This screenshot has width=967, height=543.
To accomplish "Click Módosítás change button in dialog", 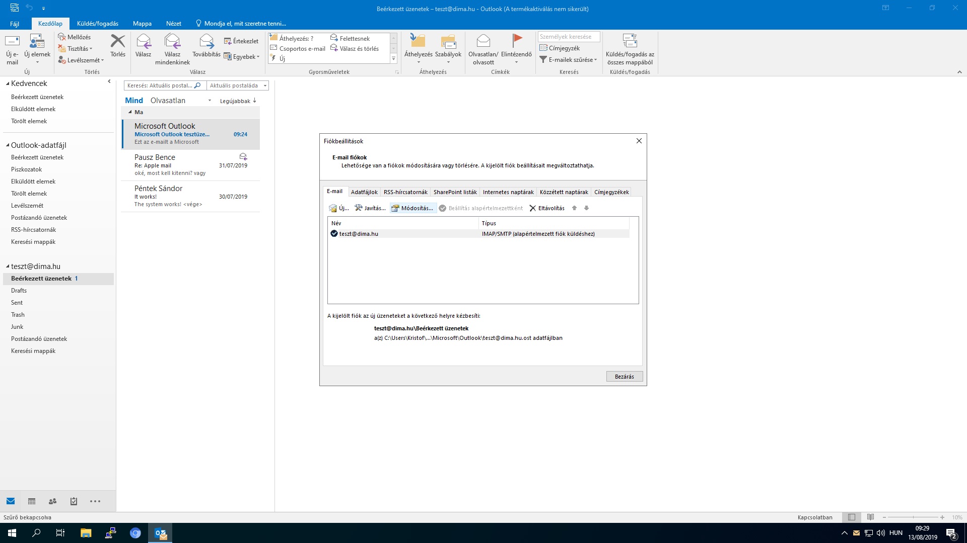I will point(412,208).
